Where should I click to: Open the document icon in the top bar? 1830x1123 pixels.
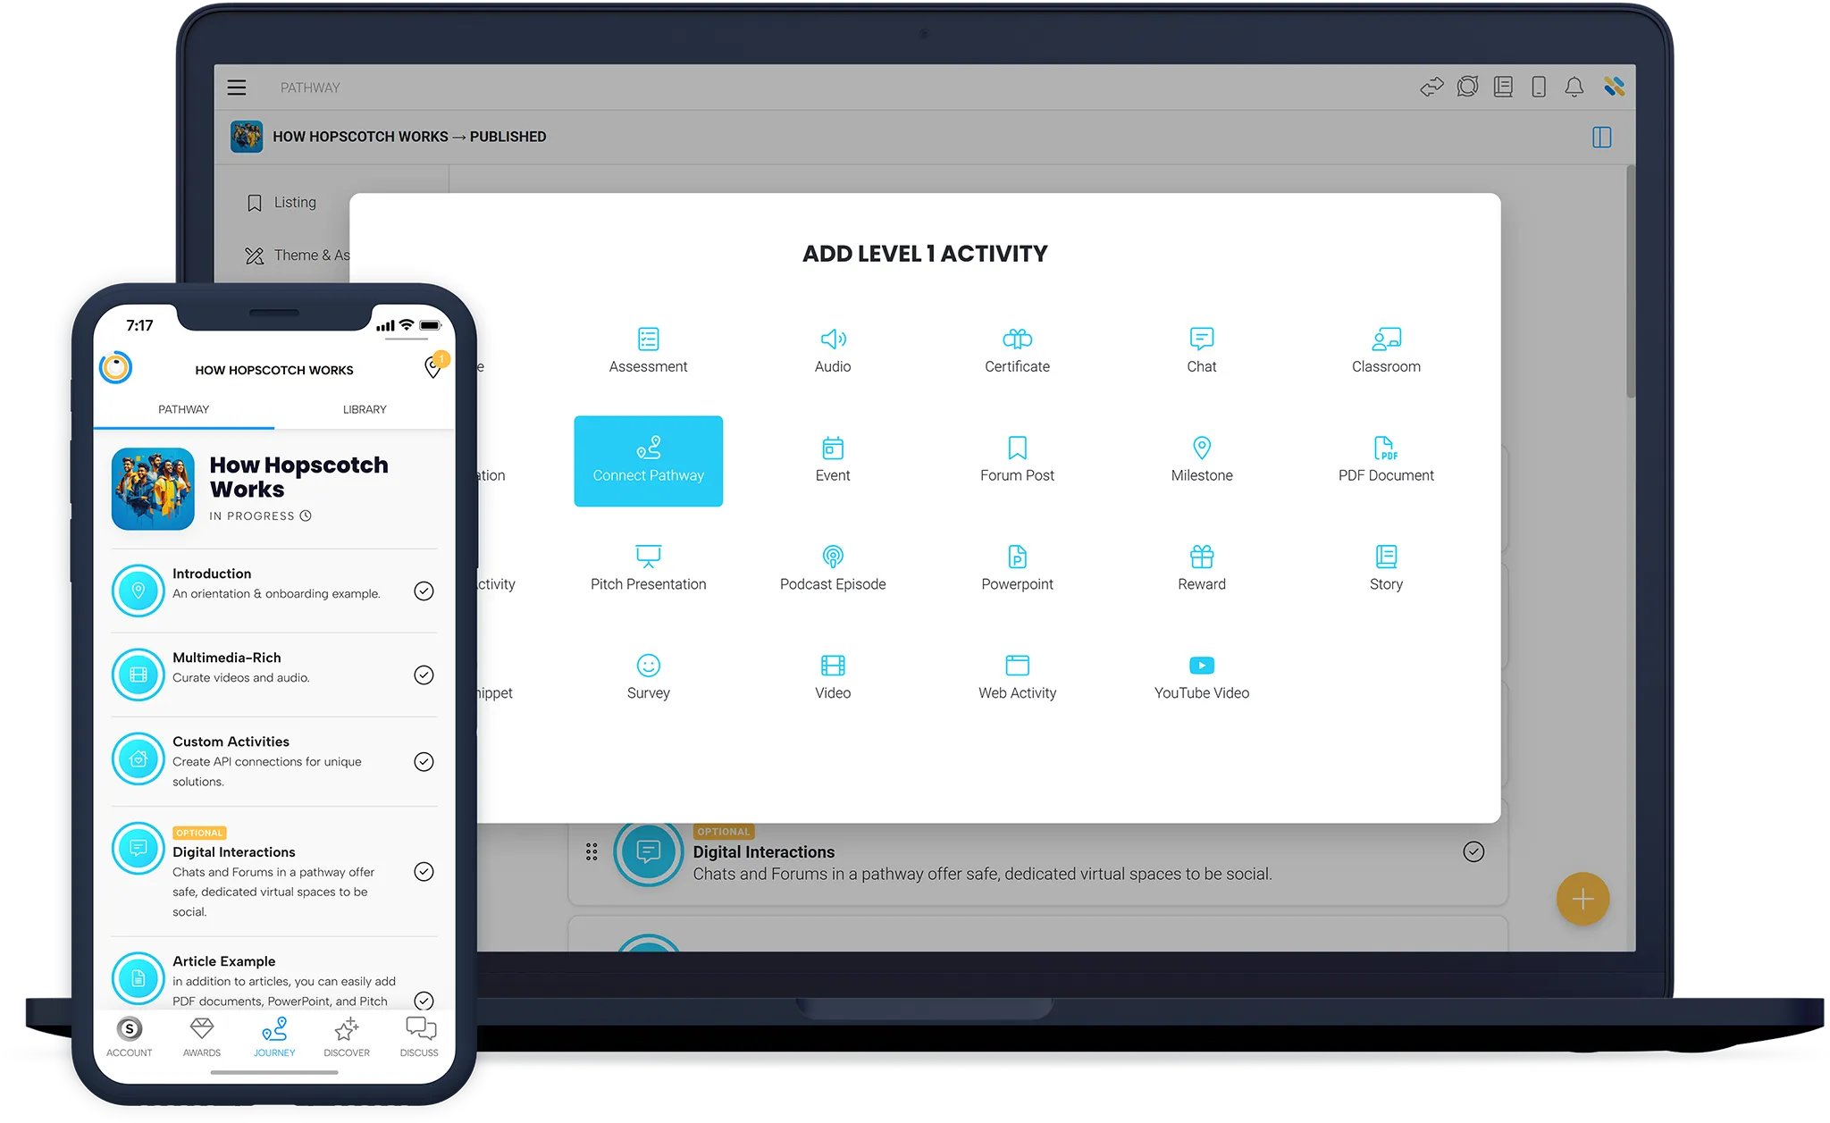click(x=1503, y=87)
